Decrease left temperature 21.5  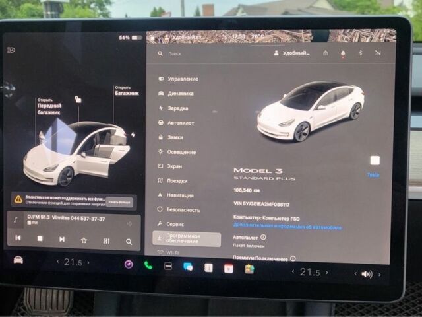point(57,262)
